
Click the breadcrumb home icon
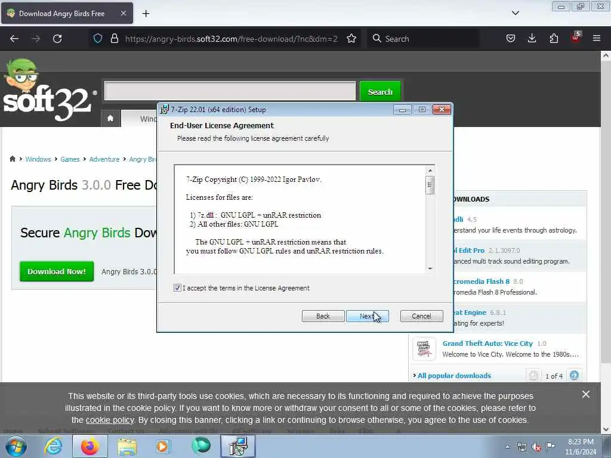pyautogui.click(x=13, y=159)
